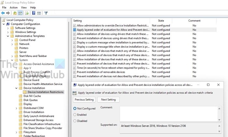
Task: Click the Disk NV Cache folder icon
Action: click(21, 96)
